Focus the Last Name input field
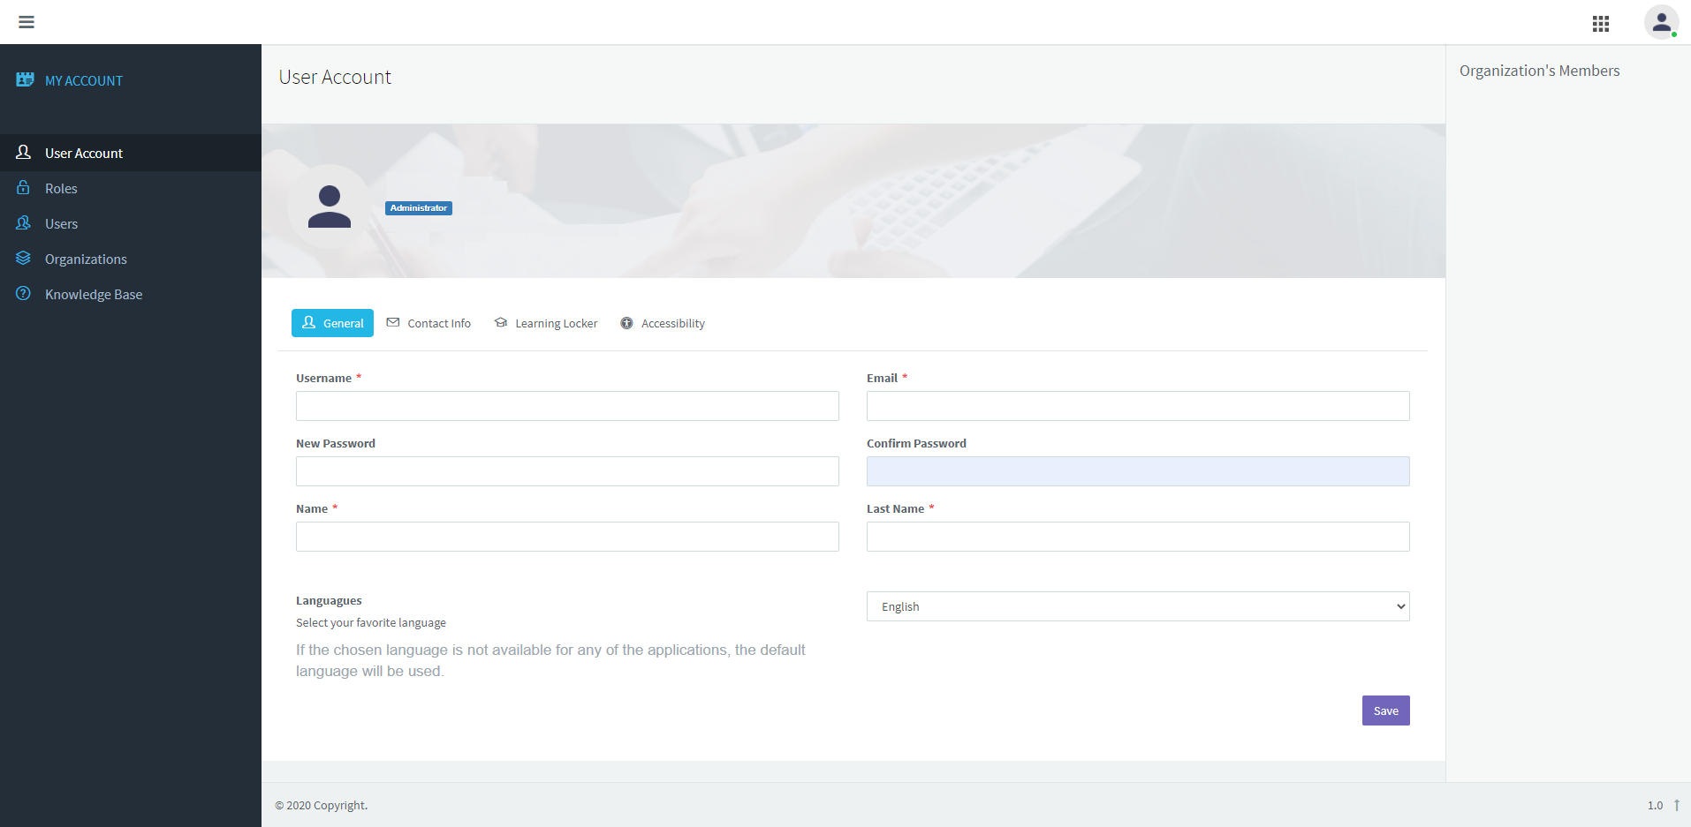The height and width of the screenshot is (827, 1691). pyautogui.click(x=1138, y=537)
